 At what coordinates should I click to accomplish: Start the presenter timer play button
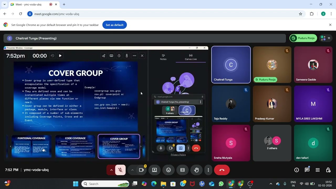pyautogui.click(x=60, y=56)
